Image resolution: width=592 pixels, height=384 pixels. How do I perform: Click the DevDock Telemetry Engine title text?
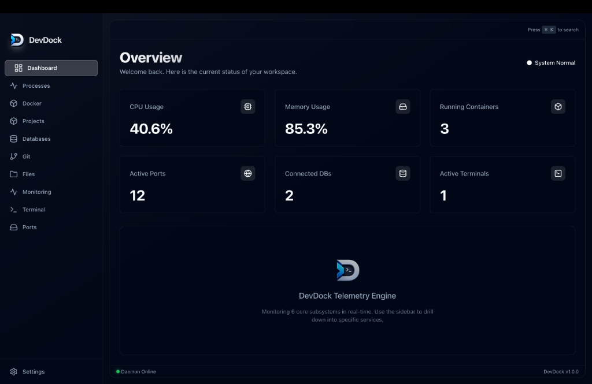coord(347,296)
